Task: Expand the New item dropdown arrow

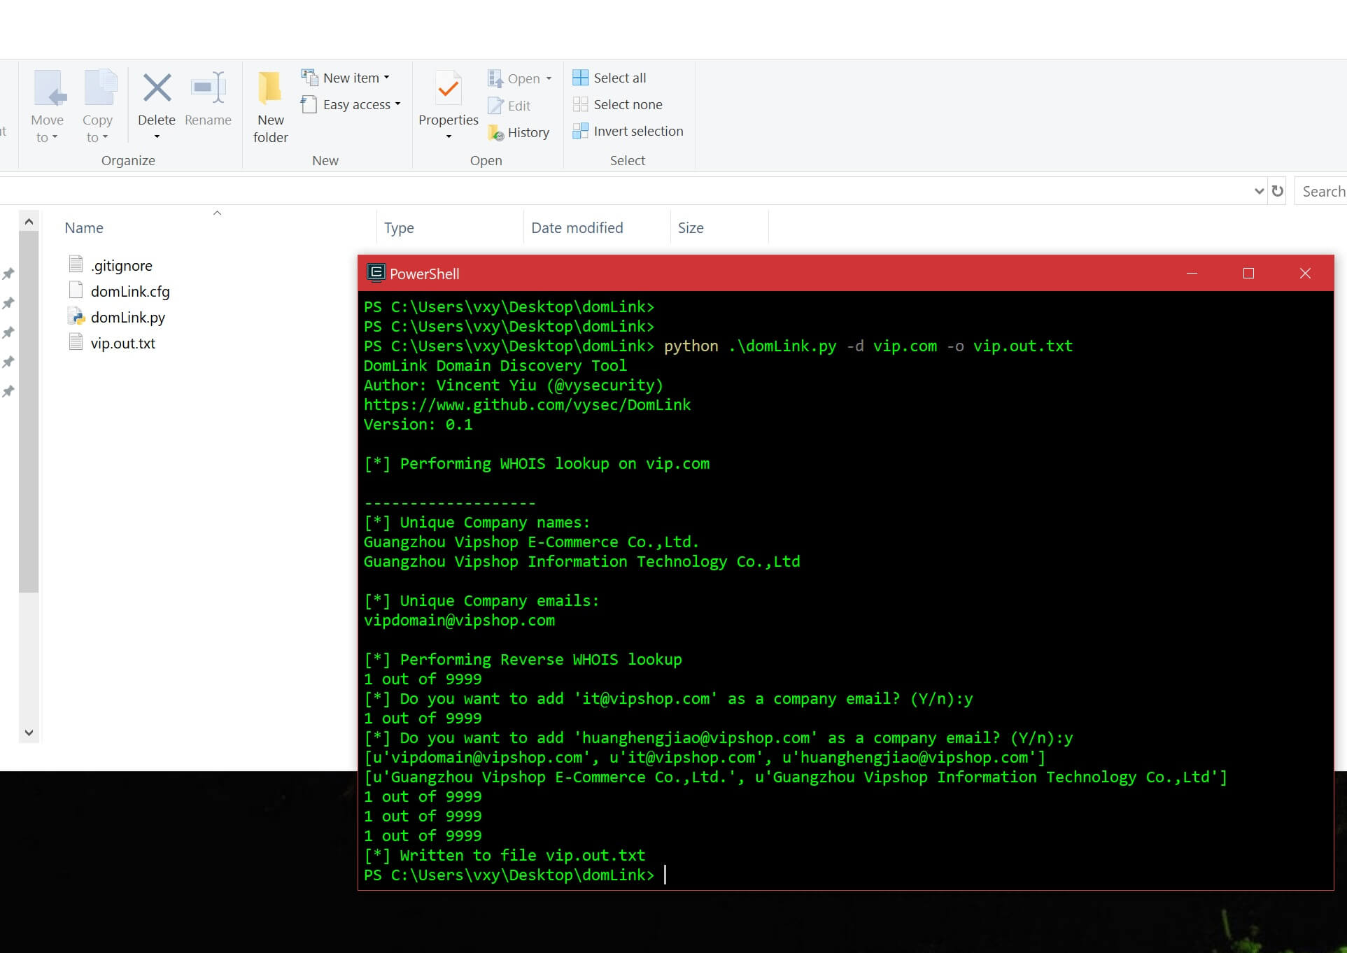Action: coord(386,78)
